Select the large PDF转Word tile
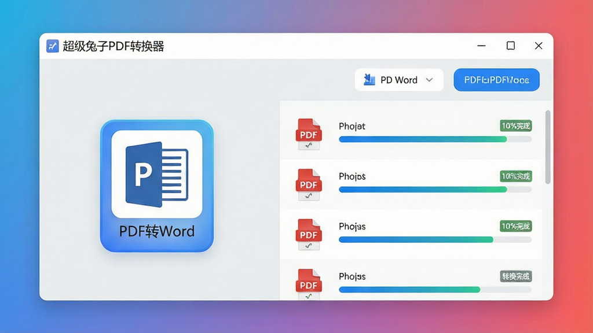The height and width of the screenshot is (333, 593). pos(157,186)
